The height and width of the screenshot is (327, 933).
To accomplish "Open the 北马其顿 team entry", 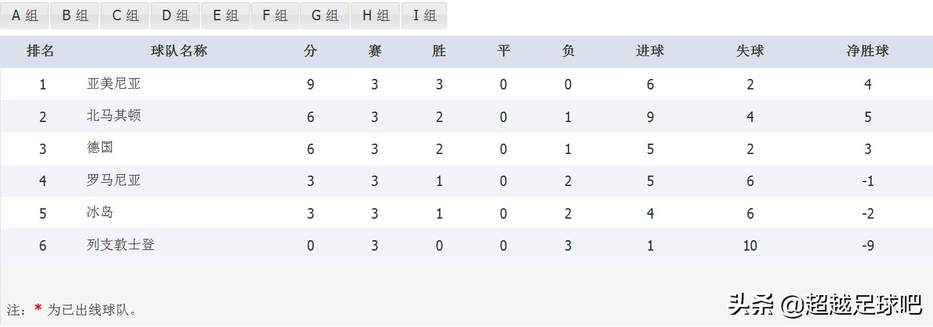I will pos(114,116).
